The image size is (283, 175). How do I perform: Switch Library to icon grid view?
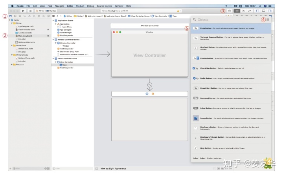coord(268,20)
